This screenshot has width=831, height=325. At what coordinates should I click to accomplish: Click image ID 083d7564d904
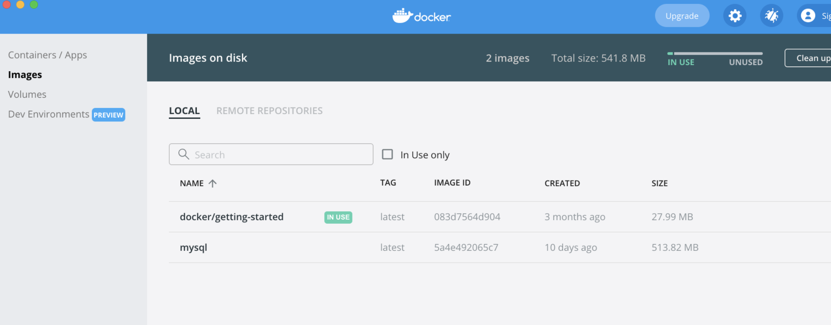click(x=467, y=217)
